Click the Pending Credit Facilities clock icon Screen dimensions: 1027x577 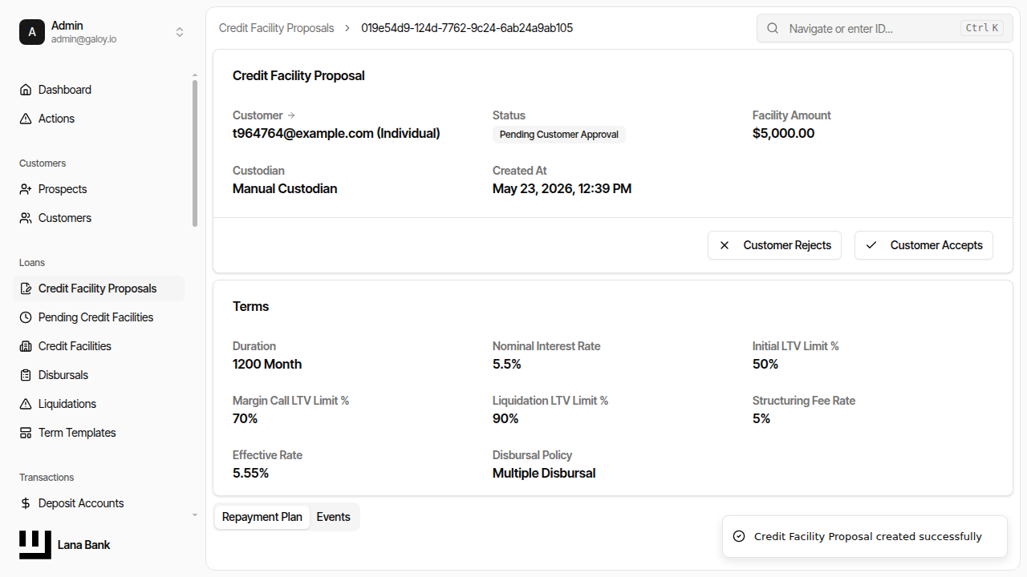point(26,317)
